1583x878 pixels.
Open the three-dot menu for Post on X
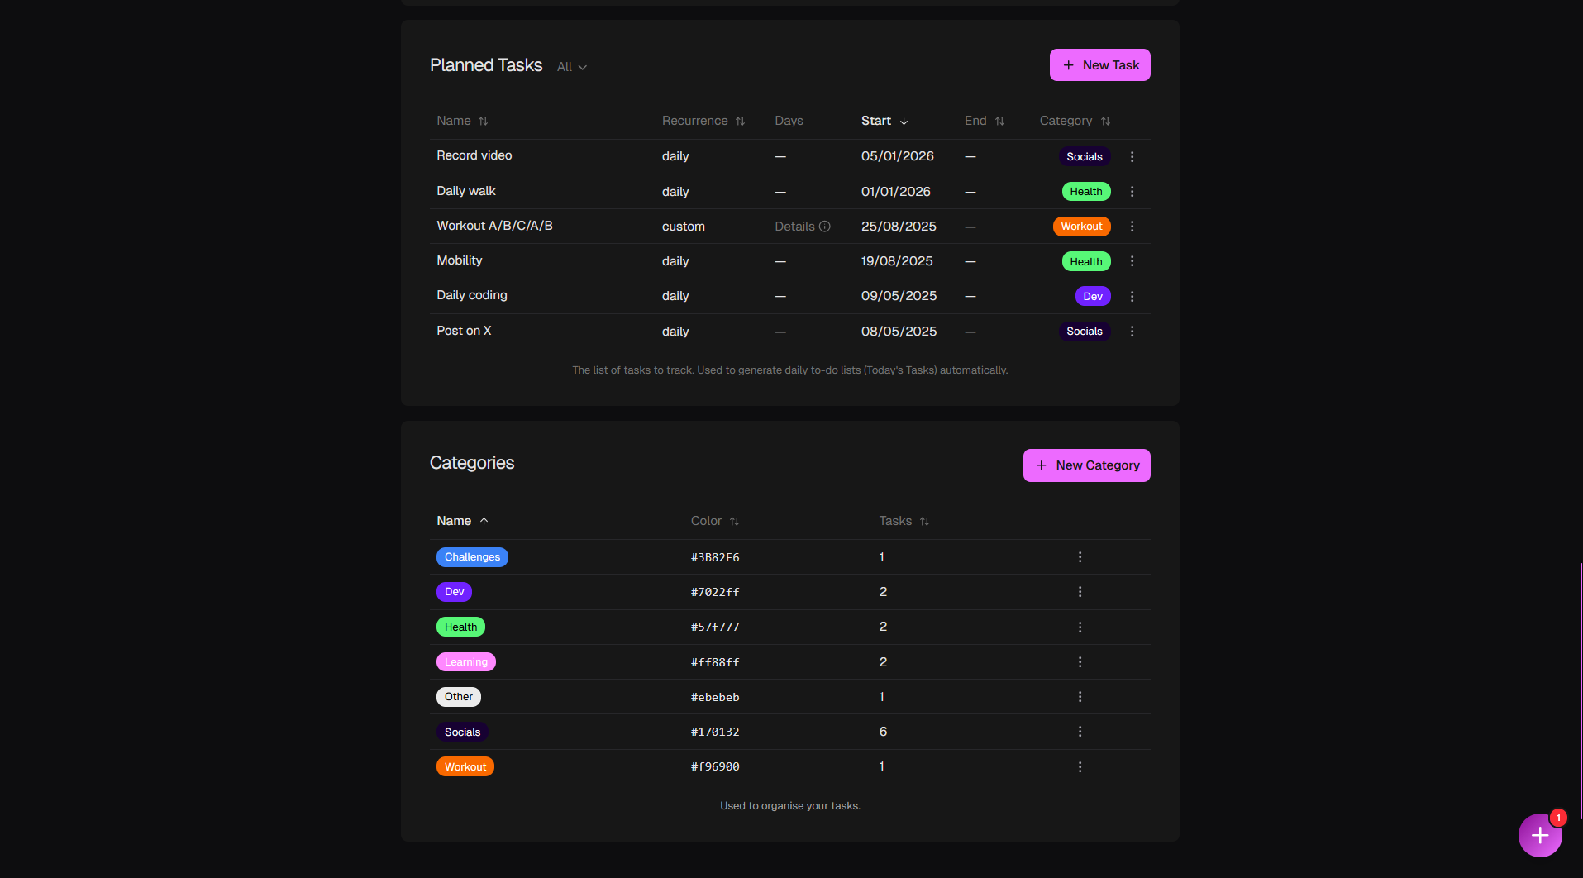[1132, 332]
